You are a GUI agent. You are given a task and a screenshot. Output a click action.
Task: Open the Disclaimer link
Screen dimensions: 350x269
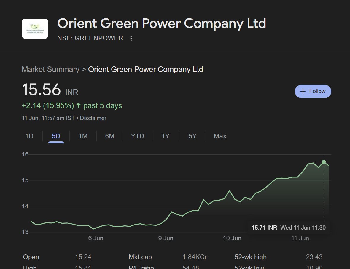tap(93, 118)
